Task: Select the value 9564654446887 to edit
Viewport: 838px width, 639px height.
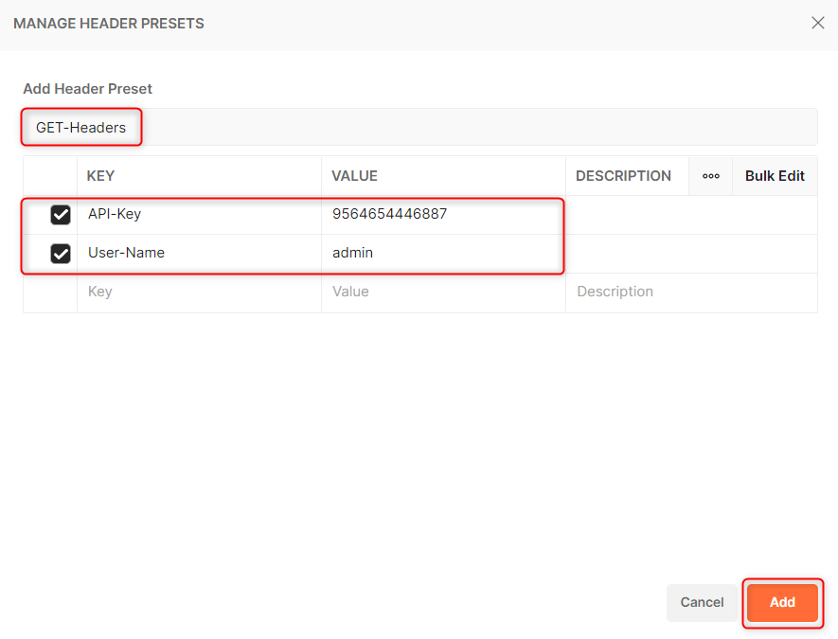Action: point(388,215)
